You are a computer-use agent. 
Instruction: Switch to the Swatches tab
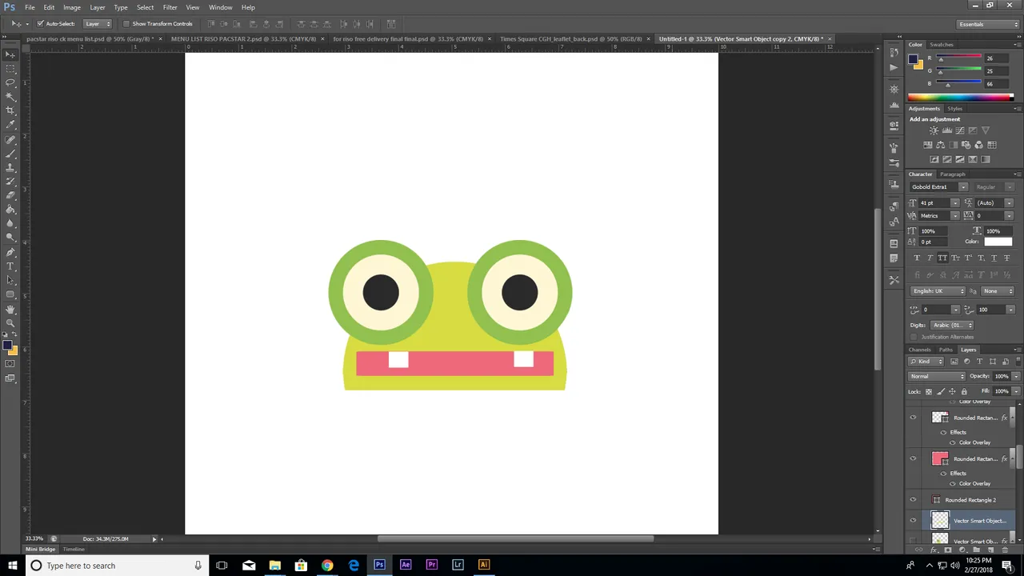pyautogui.click(x=942, y=45)
